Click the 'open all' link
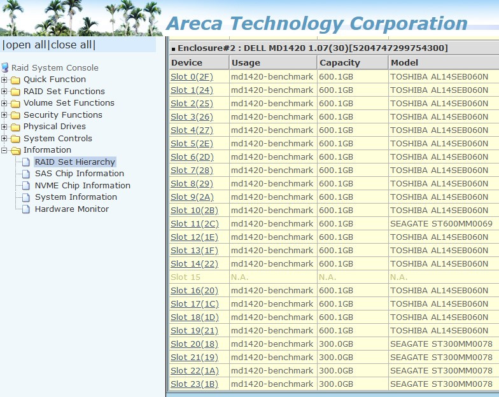Viewport: 499px width, 397px height. [26, 45]
